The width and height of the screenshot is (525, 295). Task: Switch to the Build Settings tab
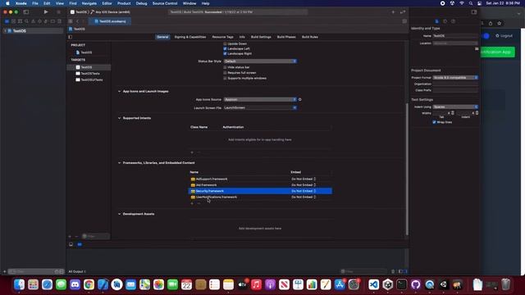[x=261, y=37]
